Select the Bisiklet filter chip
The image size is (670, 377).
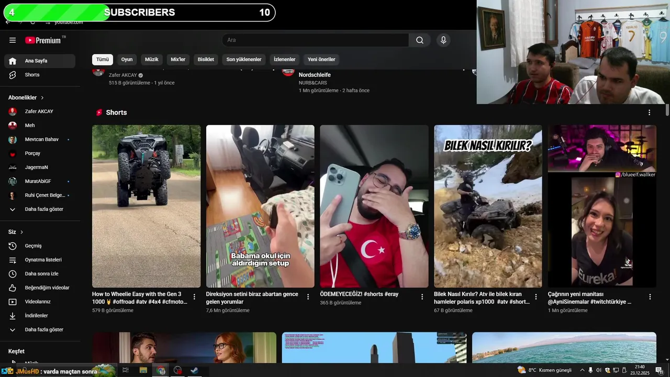pyautogui.click(x=206, y=59)
